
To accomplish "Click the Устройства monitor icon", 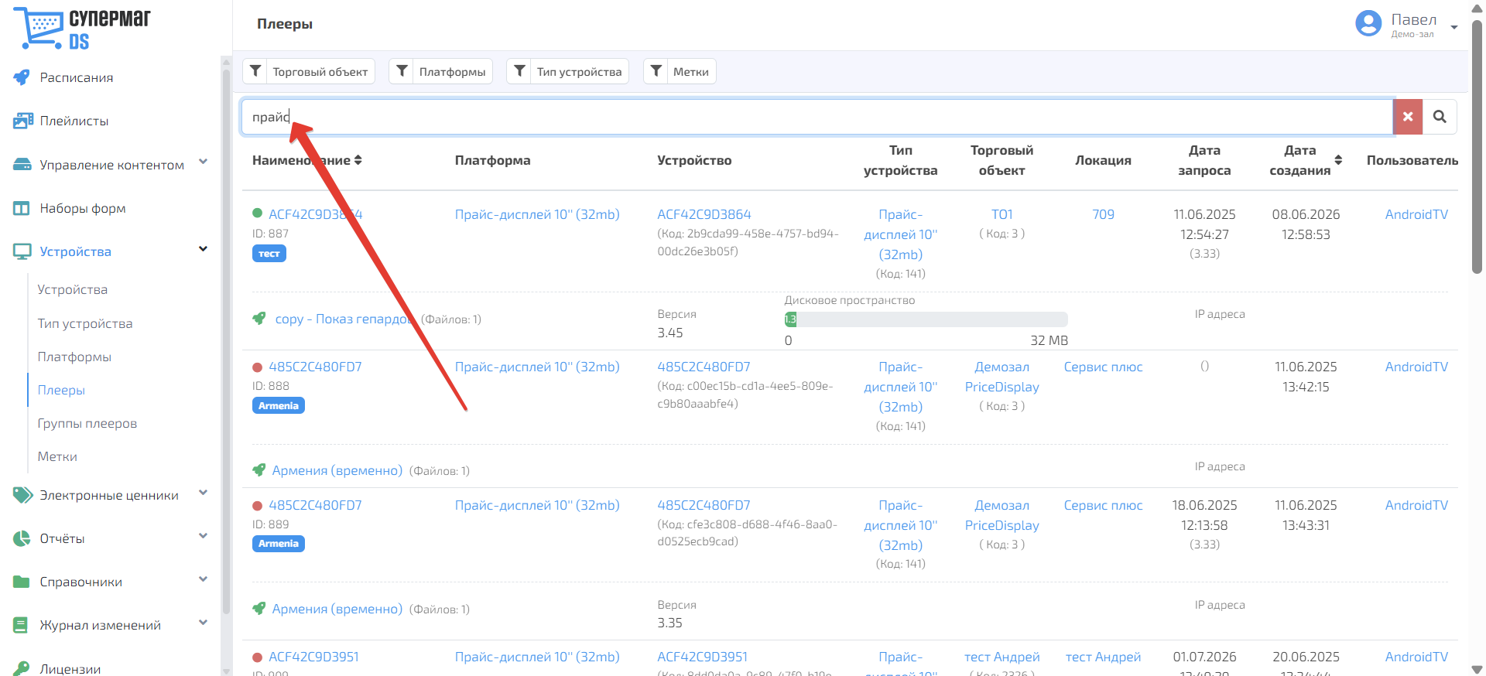I will coord(22,251).
